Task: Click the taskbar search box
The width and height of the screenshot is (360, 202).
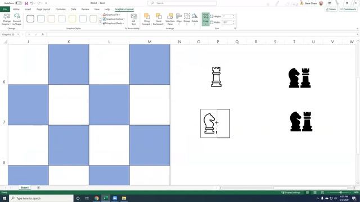Action: click(x=41, y=198)
